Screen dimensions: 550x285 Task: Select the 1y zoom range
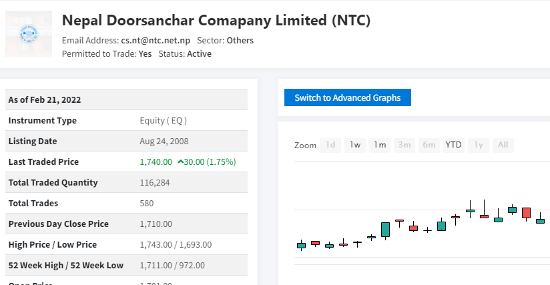click(x=479, y=145)
